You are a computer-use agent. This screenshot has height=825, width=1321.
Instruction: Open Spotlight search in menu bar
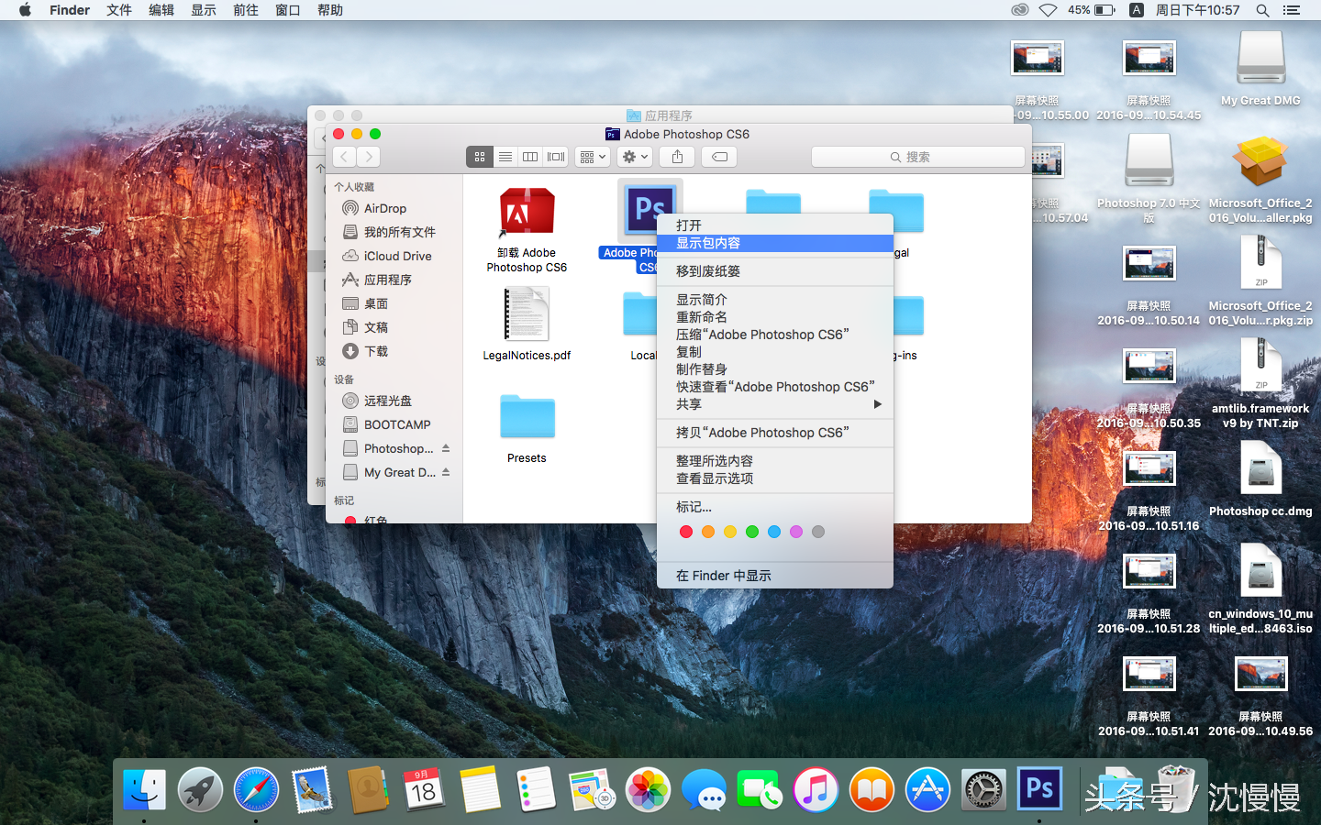coord(1262,10)
